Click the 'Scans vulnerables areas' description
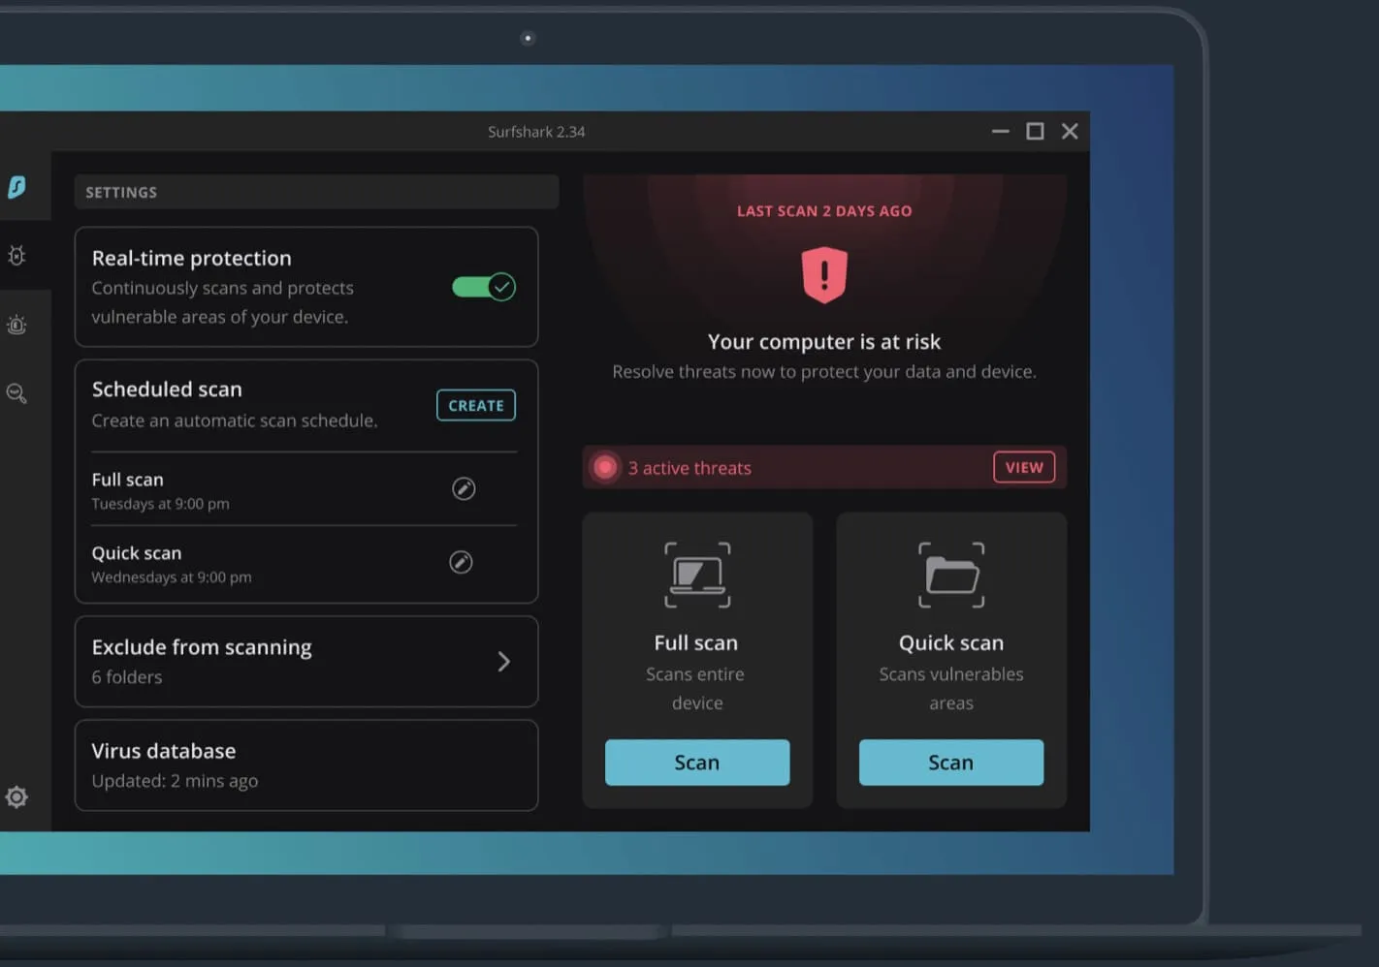Screen dimensions: 1379x967 951,689
